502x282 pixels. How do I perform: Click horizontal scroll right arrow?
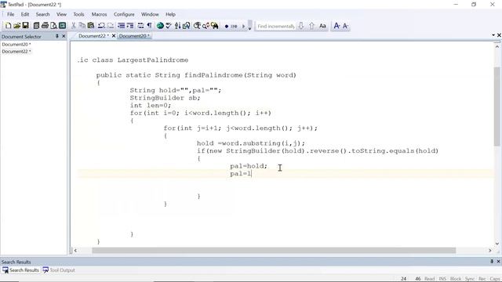coord(489,251)
